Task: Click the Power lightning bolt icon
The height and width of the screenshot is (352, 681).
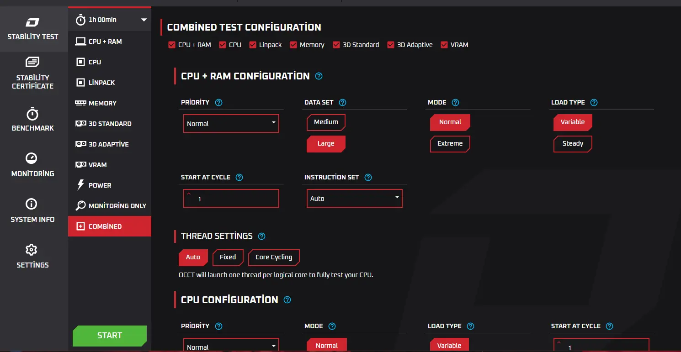Action: coord(80,185)
